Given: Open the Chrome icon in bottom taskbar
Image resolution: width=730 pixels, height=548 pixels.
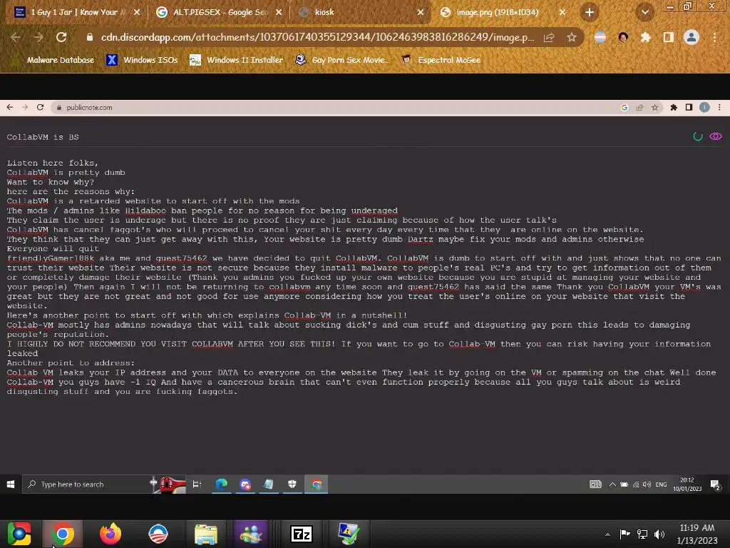Looking at the screenshot, I should (63, 534).
